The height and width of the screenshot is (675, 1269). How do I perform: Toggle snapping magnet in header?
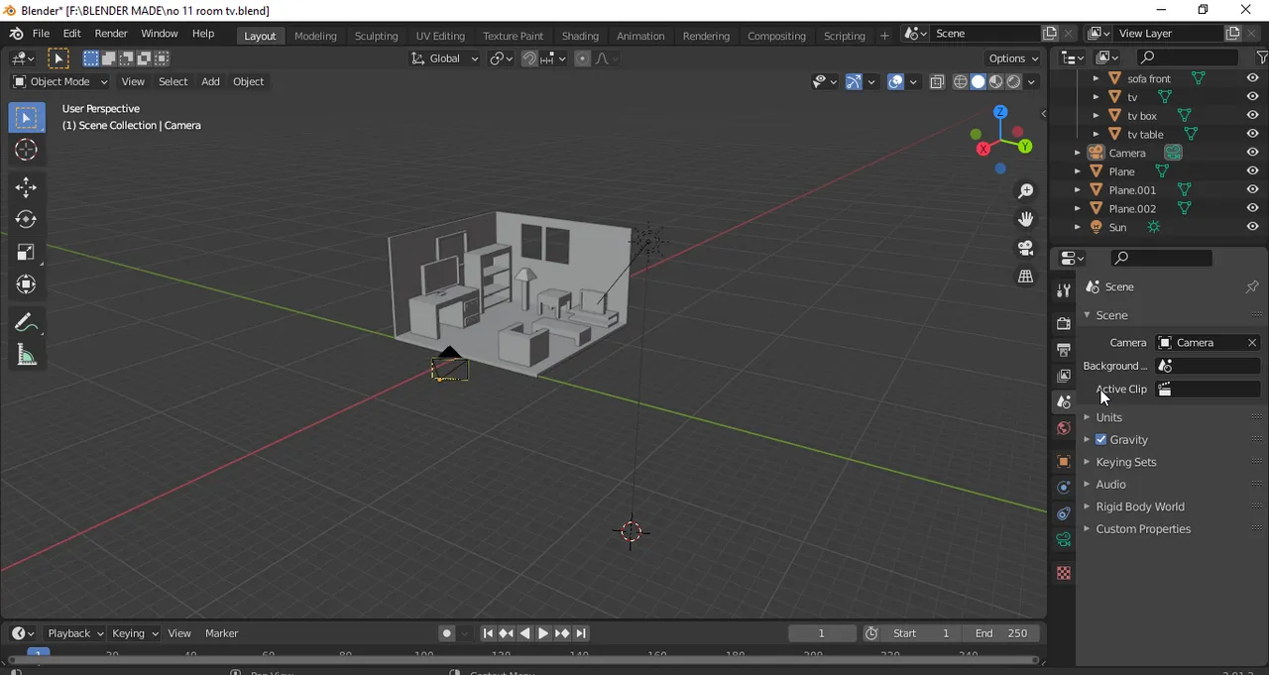pyautogui.click(x=529, y=58)
